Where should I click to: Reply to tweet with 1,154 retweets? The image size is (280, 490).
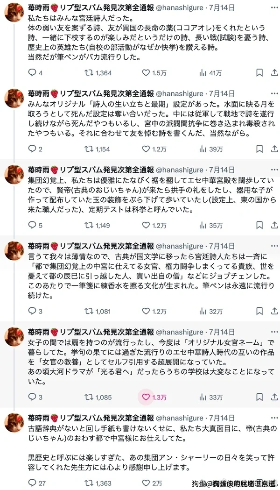[x=32, y=149]
